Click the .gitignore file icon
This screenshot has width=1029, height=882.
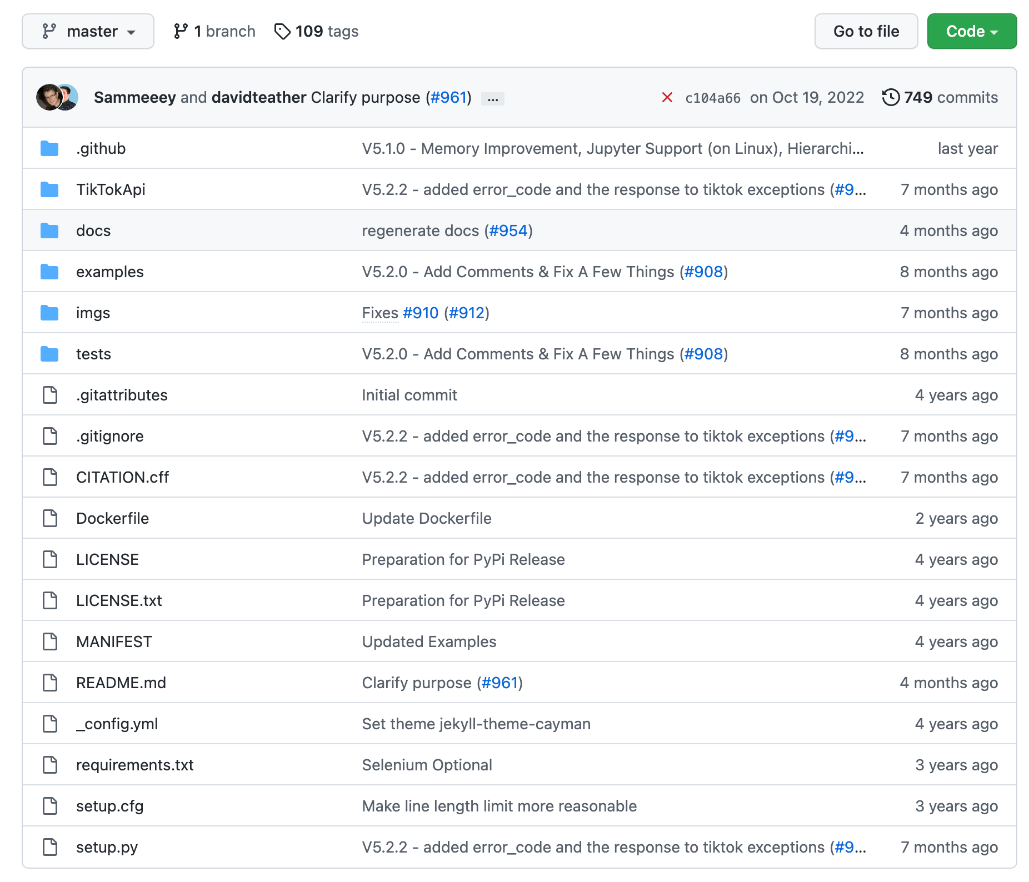tap(50, 436)
